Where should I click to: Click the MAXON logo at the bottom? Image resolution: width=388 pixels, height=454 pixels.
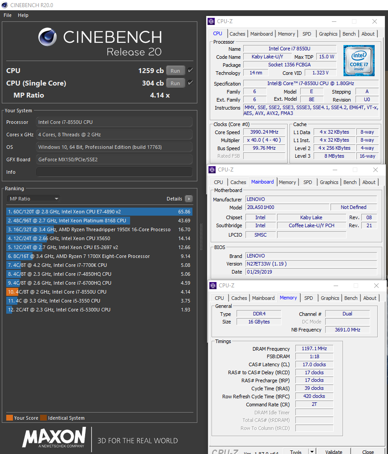point(53,438)
